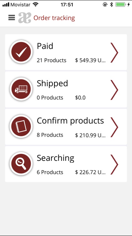Tap the Bluetooth status icon
132x236 pixels.
point(111,4)
